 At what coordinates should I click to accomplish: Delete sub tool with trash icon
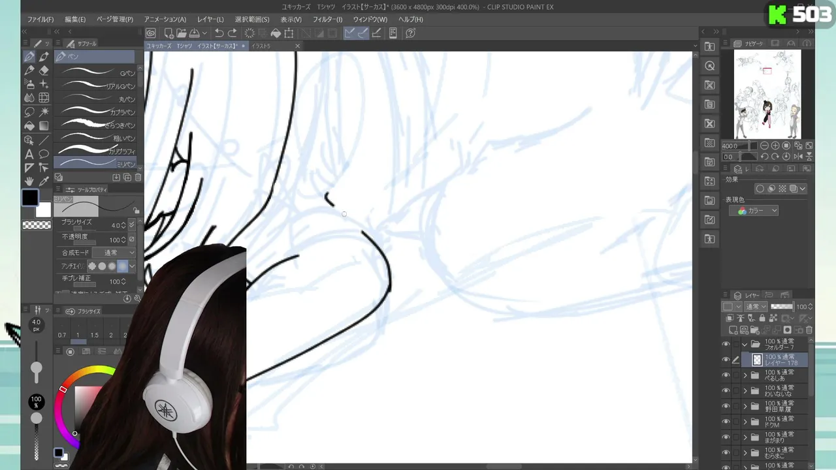(x=138, y=177)
